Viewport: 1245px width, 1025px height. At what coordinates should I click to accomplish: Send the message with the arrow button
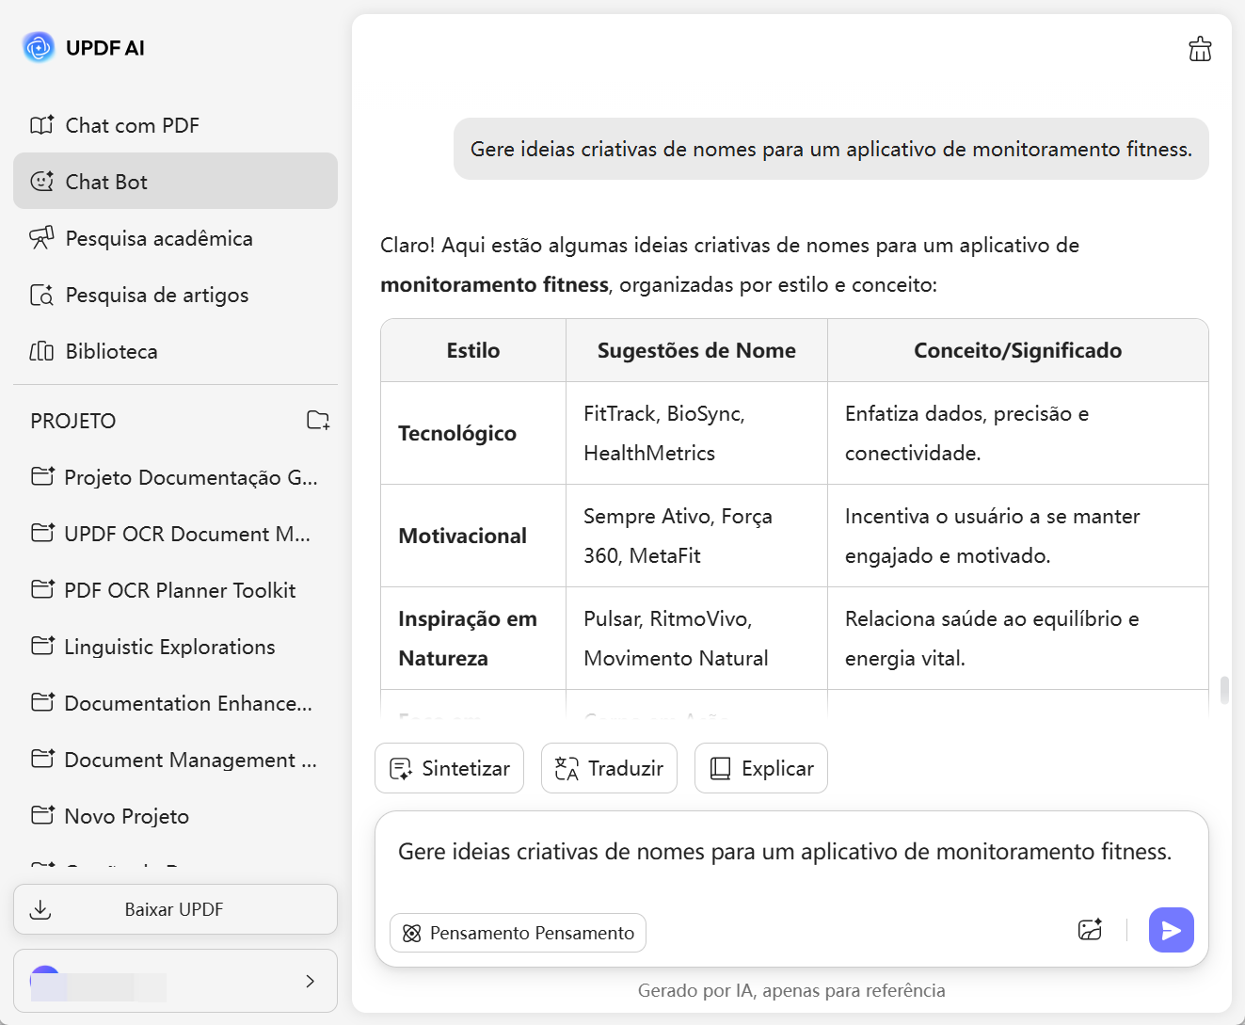[x=1171, y=930]
